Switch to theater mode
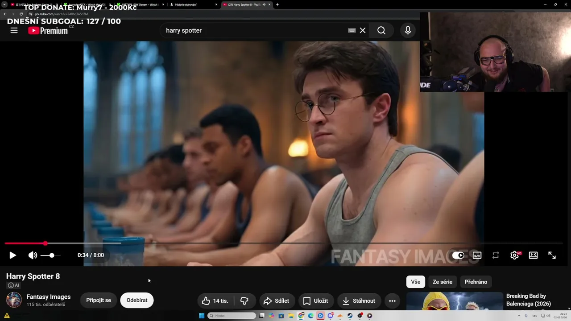The width and height of the screenshot is (571, 321). pos(533,255)
